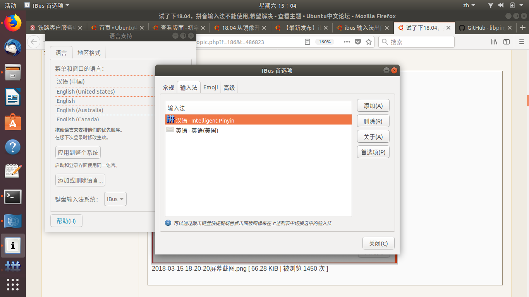
Task: Click the volume icon in top bar
Action: (x=501, y=5)
